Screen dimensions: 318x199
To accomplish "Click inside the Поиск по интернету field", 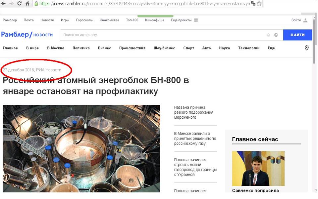I will (162, 35).
